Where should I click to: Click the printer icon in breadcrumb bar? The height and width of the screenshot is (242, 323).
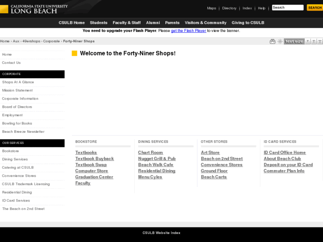272,41
